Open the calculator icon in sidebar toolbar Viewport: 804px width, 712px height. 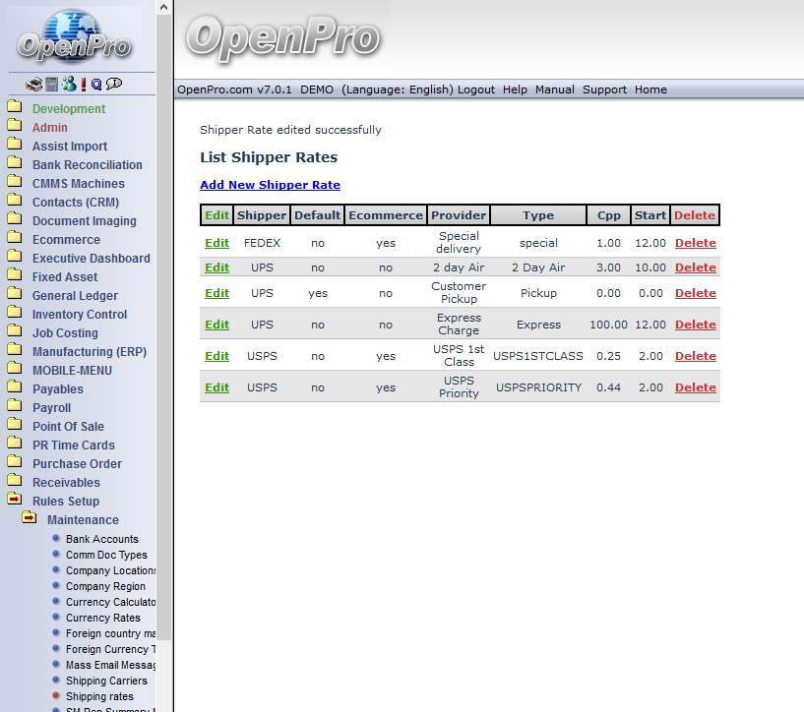51,85
